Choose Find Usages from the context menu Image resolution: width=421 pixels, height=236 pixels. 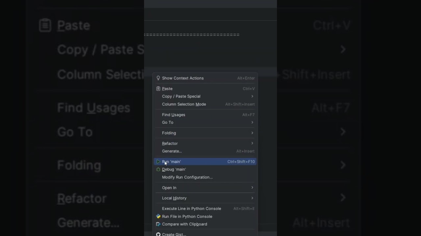tap(174, 115)
